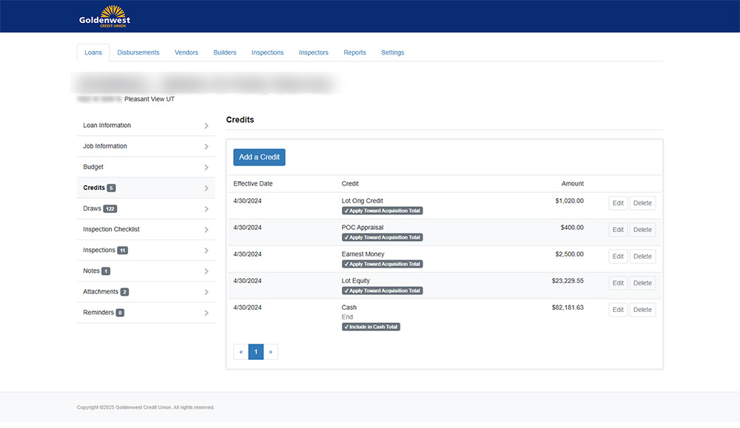Open the Settings tab
The height and width of the screenshot is (428, 740).
coord(392,52)
